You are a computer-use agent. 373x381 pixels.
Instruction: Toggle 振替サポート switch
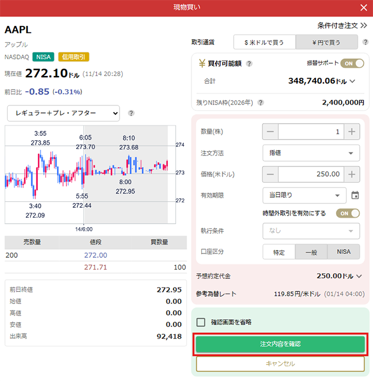point(352,64)
